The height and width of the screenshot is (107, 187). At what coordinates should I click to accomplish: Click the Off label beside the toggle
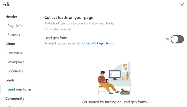(x=167, y=39)
